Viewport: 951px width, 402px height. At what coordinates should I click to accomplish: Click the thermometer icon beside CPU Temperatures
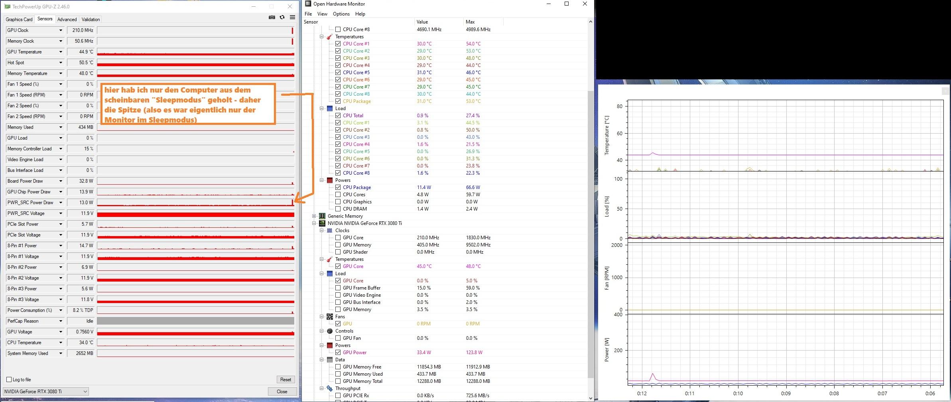pyautogui.click(x=330, y=37)
